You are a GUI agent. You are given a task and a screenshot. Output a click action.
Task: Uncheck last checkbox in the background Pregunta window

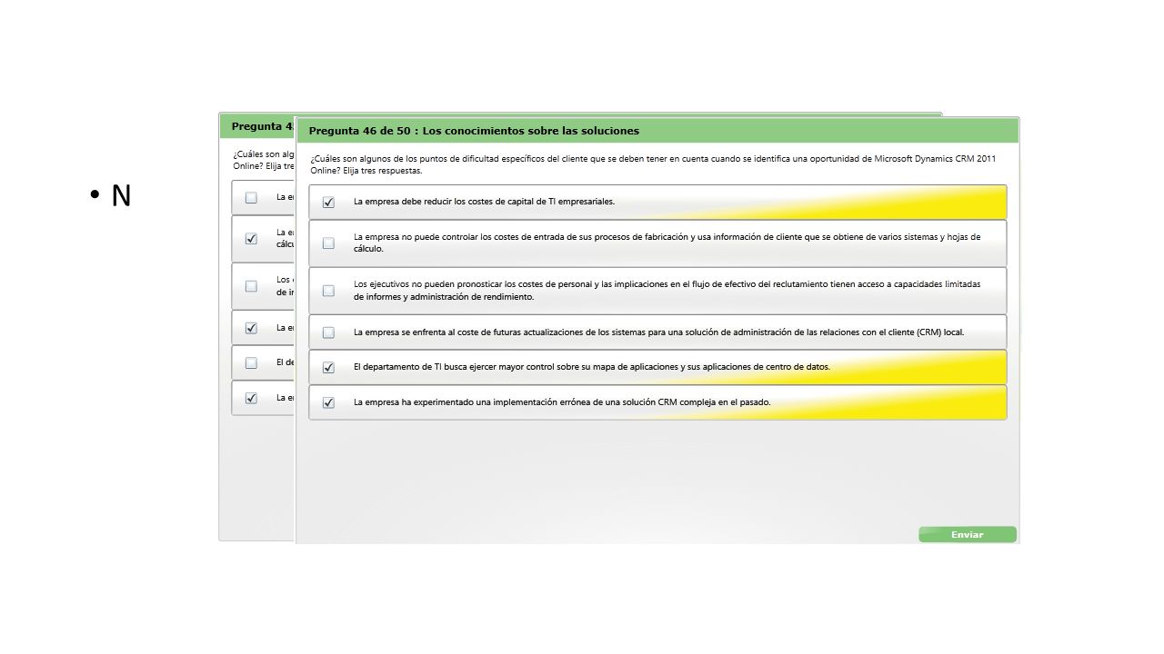(251, 398)
